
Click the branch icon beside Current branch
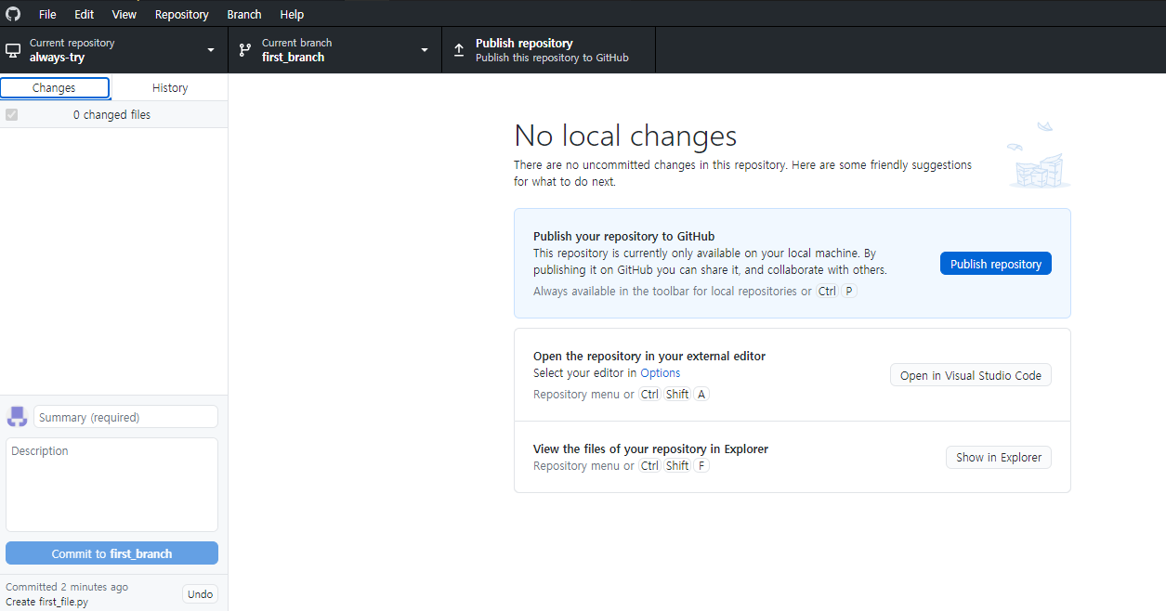click(245, 50)
